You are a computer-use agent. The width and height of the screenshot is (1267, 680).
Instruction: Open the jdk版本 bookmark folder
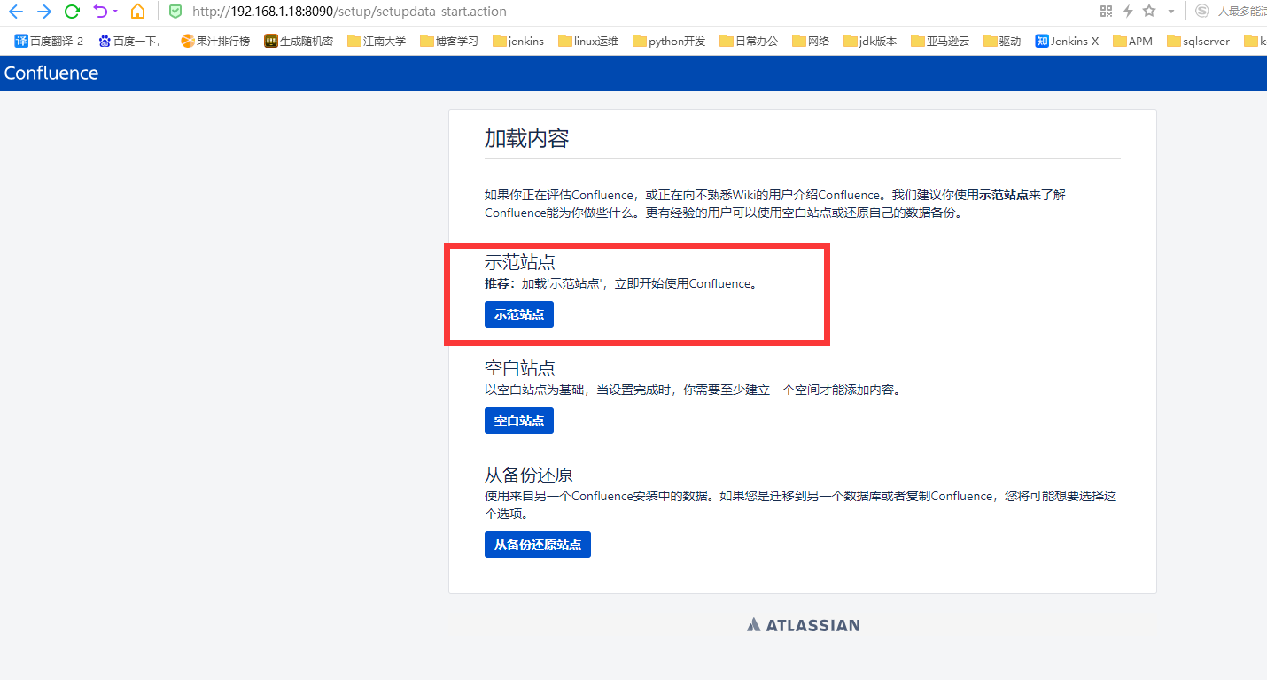point(870,41)
